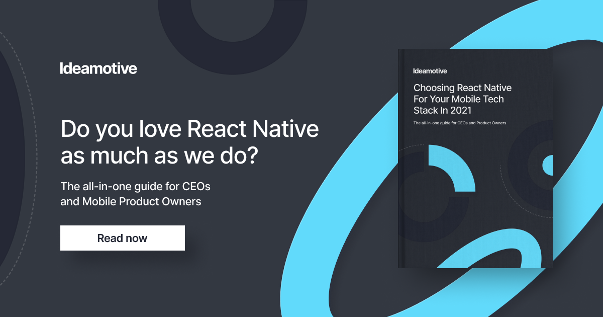Image resolution: width=603 pixels, height=317 pixels.
Task: Click the large blue ring right of the book
Action: 578,75
